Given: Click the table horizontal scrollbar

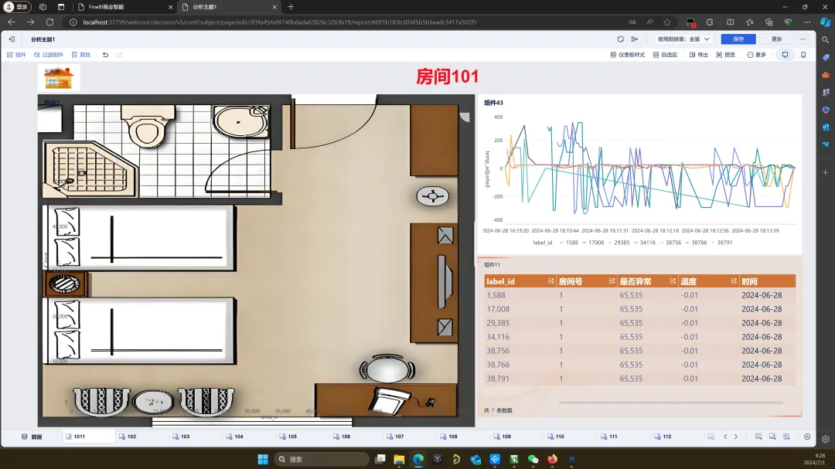Looking at the screenshot, I should point(670,403).
